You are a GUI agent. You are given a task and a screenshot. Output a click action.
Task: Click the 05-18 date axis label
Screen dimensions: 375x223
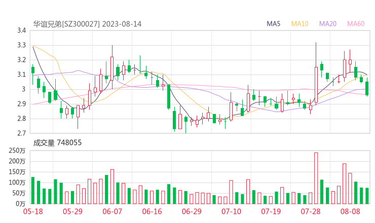click(33, 211)
